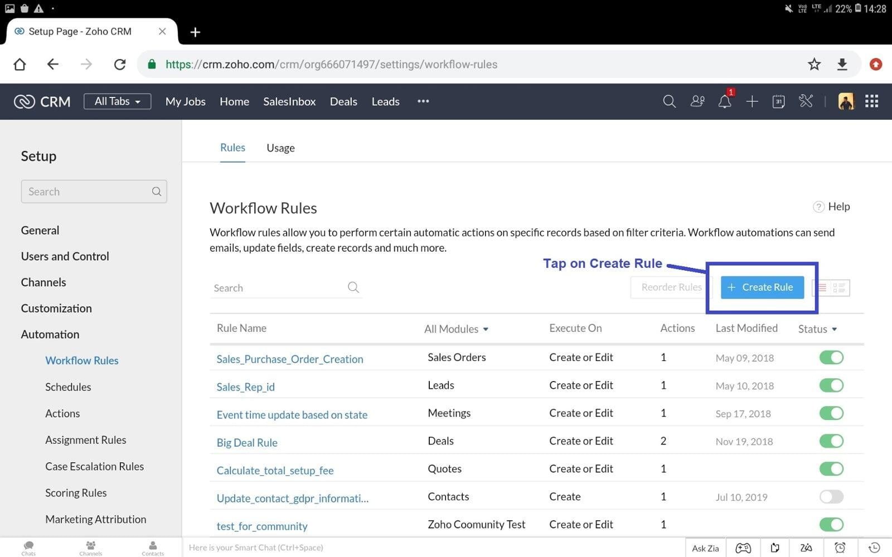Image resolution: width=892 pixels, height=557 pixels.
Task: Go back with the browser back arrow
Action: pyautogui.click(x=52, y=64)
